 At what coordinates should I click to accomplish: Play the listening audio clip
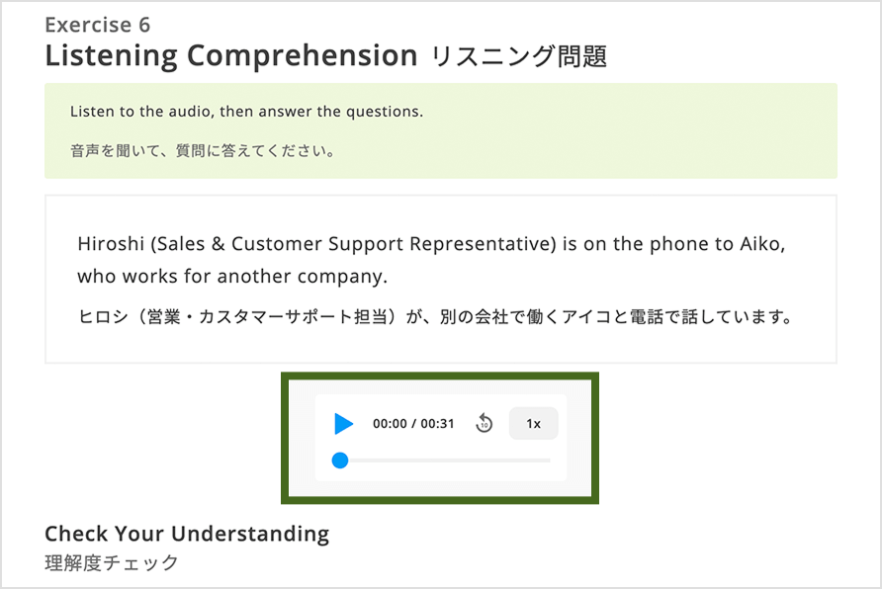tap(344, 423)
